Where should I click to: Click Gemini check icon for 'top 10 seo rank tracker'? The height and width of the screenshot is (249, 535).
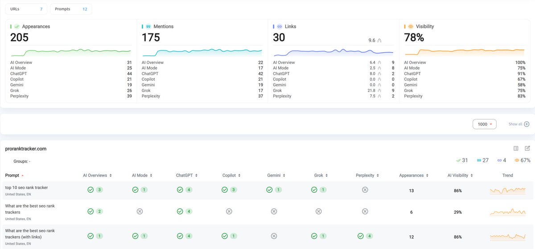pyautogui.click(x=269, y=190)
